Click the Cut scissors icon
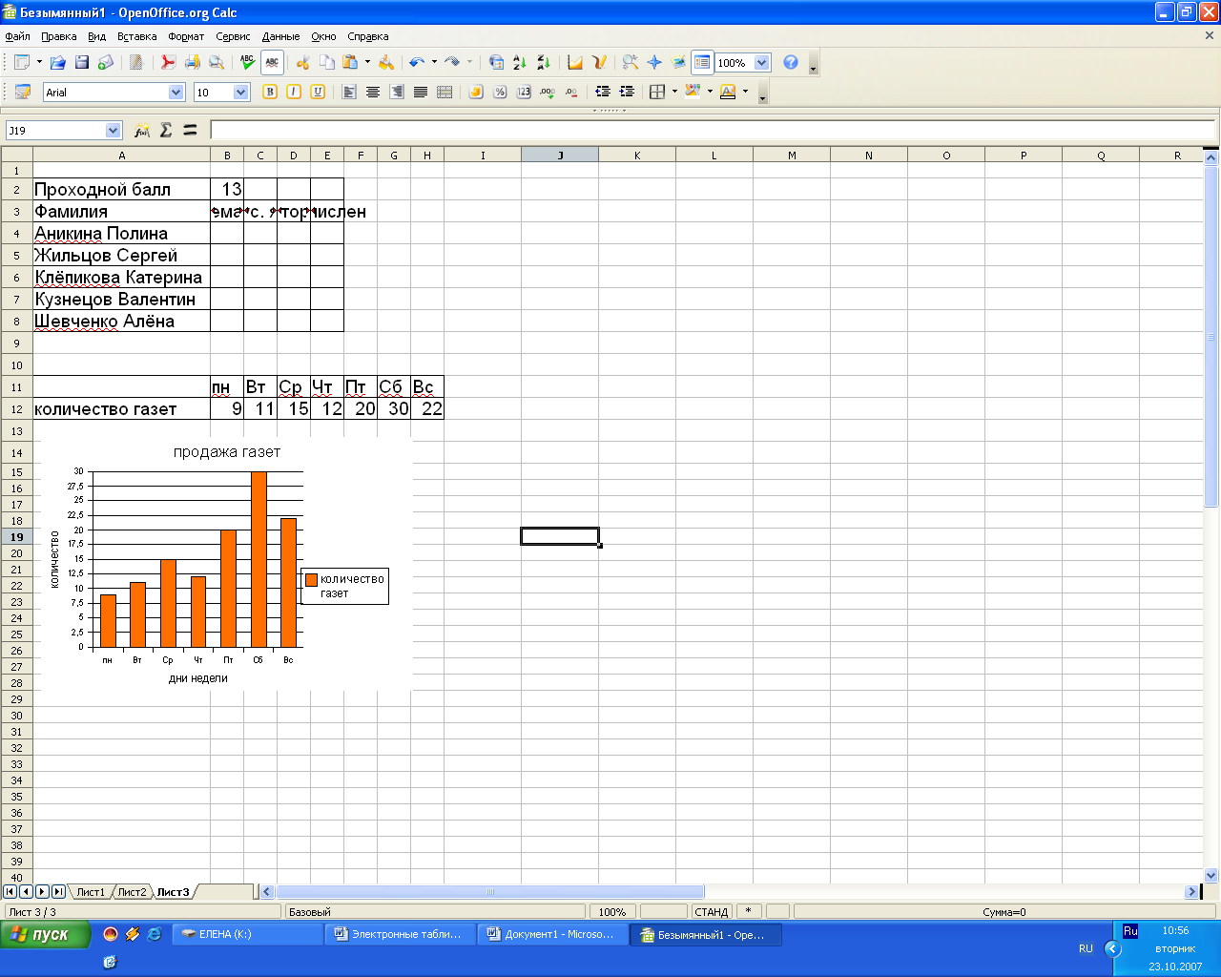This screenshot has width=1221, height=977. click(303, 63)
